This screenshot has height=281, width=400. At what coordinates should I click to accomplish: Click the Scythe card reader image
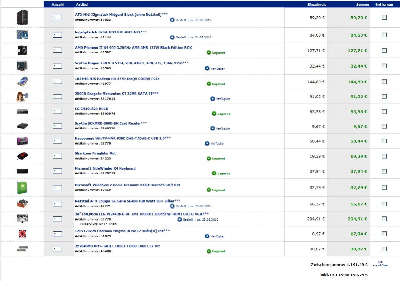(x=22, y=126)
